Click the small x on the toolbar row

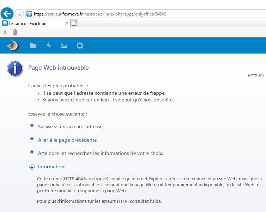coord(5,32)
